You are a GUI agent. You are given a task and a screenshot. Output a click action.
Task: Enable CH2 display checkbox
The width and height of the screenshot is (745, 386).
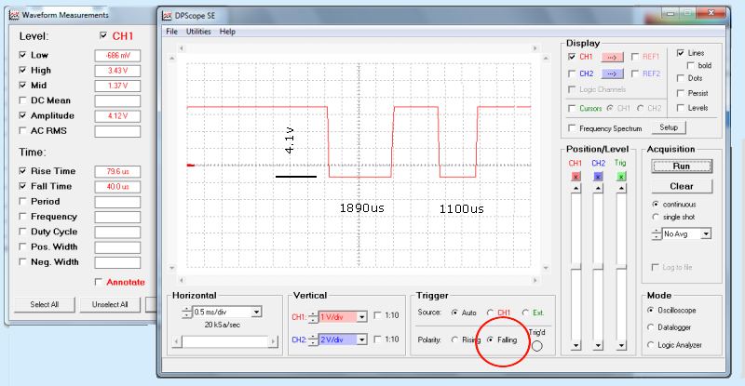(572, 73)
